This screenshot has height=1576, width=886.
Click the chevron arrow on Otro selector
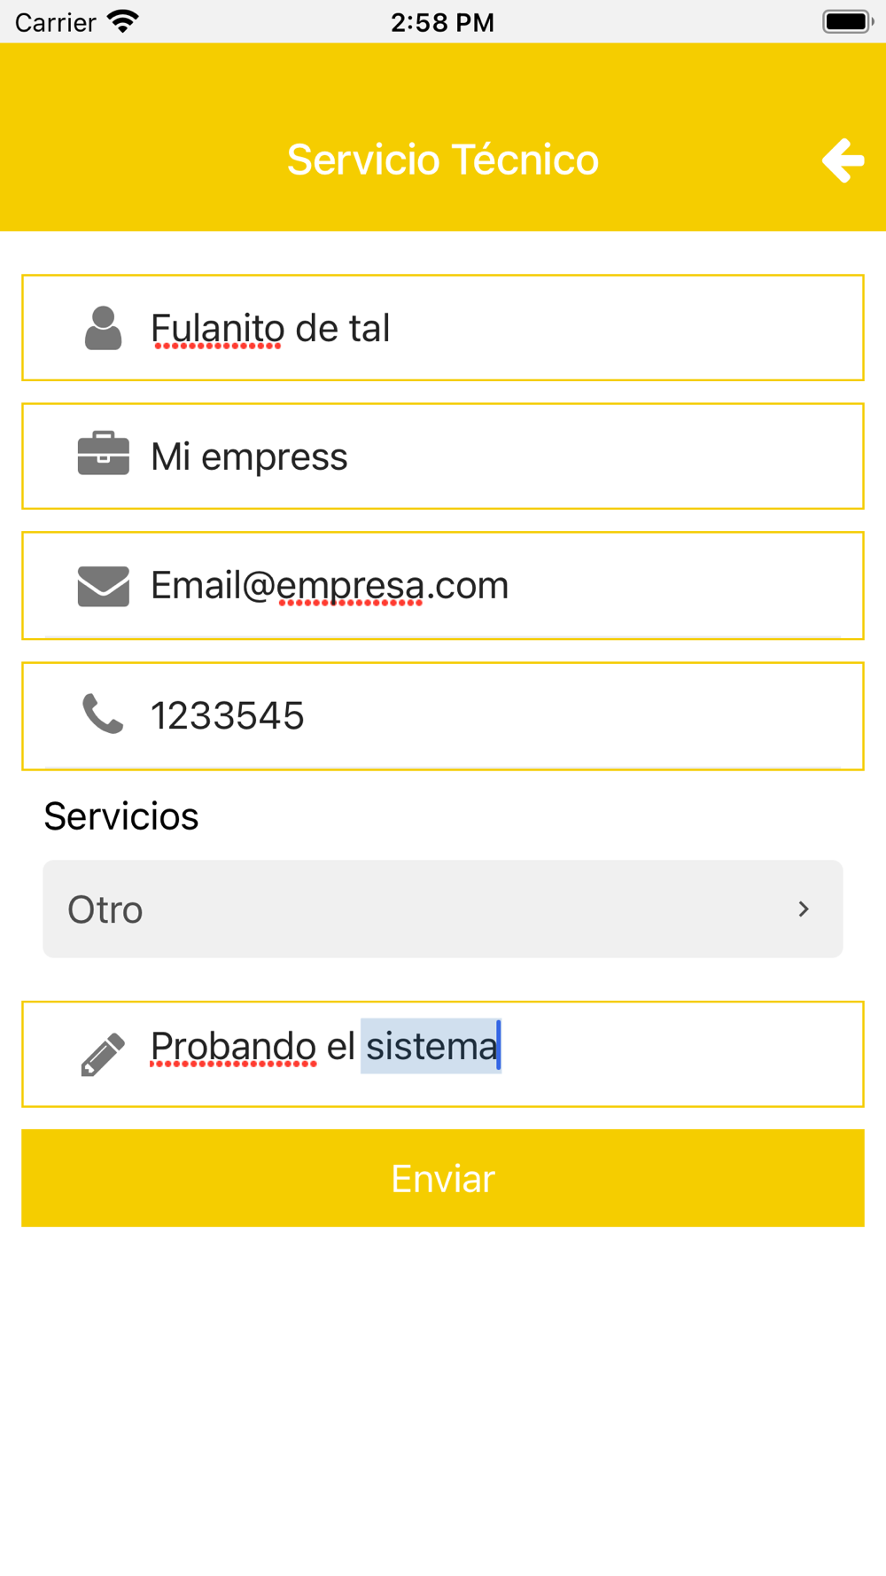tap(804, 909)
